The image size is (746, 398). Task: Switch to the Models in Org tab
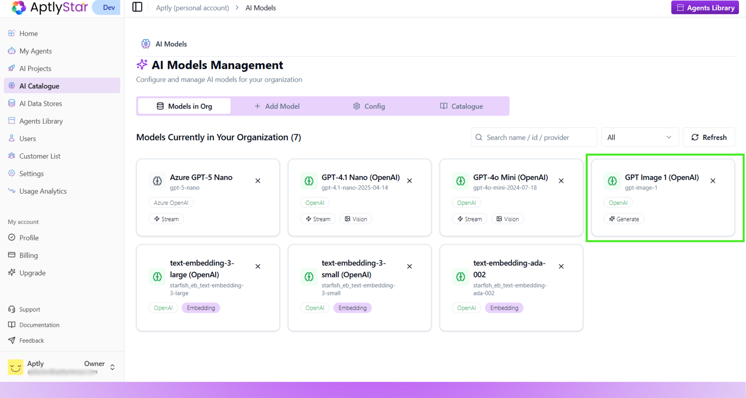(x=184, y=106)
